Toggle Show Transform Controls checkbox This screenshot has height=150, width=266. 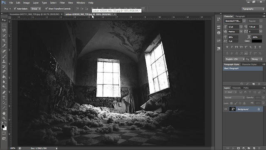coord(46,8)
